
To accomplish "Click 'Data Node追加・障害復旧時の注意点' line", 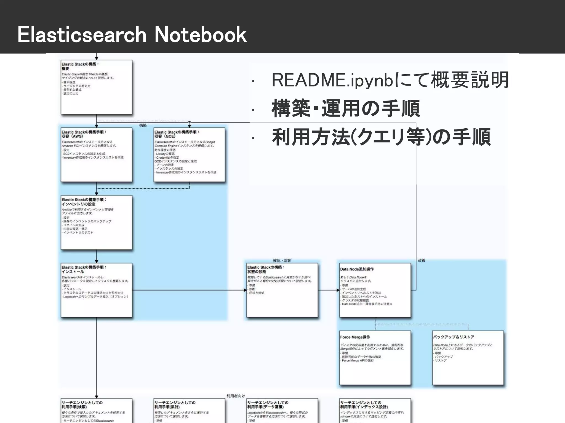I will (x=367, y=304).
